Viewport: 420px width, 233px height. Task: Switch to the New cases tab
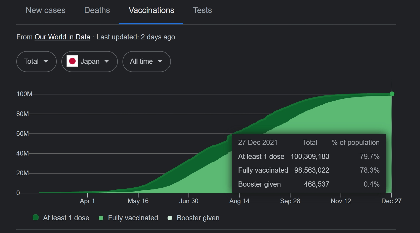(x=46, y=10)
